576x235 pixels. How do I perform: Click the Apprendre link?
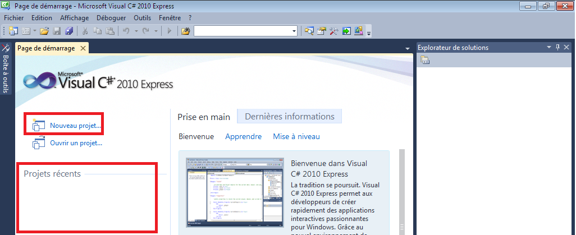click(x=244, y=137)
